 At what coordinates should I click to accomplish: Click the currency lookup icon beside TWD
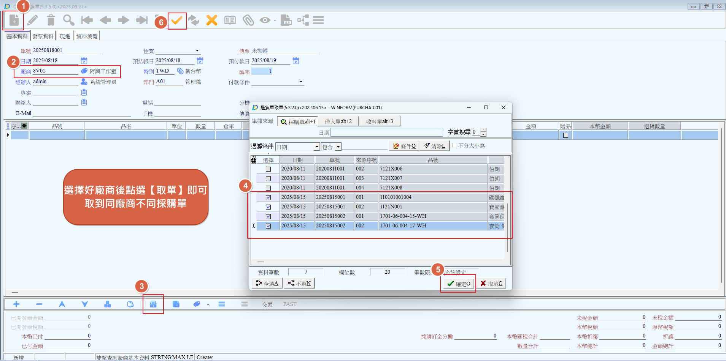click(180, 71)
